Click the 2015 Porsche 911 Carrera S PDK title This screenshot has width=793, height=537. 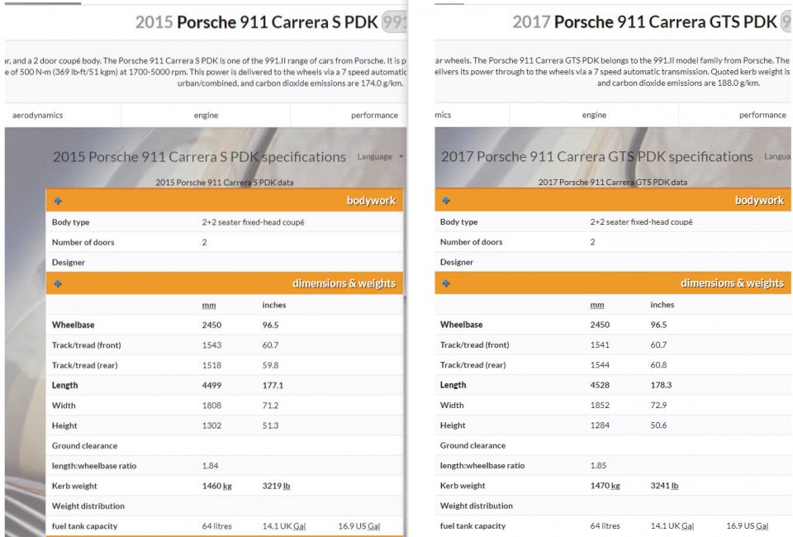pyautogui.click(x=256, y=22)
